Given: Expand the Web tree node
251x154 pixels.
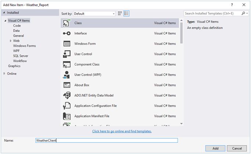Looking at the screenshot, I should point(11,41).
